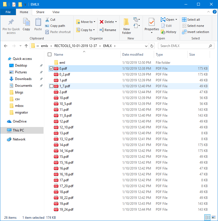Click the Select all icon
This screenshot has width=218, height=221.
pos(184,20)
